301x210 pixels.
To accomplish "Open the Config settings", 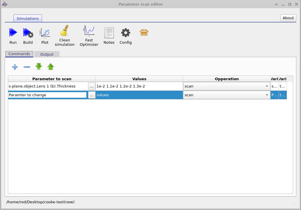I will coord(125,33).
